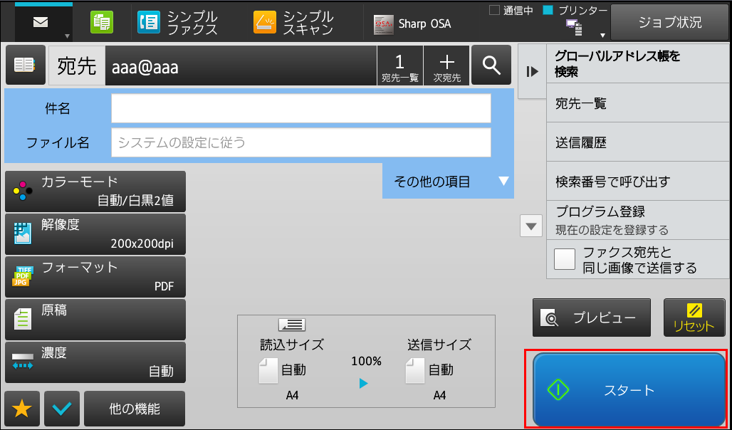Open favorites star button
This screenshot has width=732, height=430.
tap(22, 409)
